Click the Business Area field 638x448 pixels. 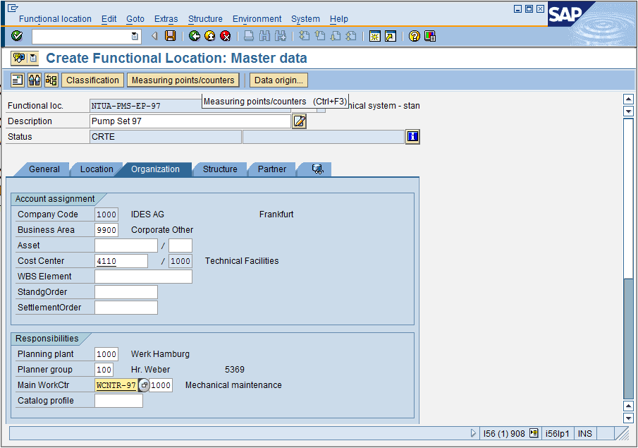(106, 230)
